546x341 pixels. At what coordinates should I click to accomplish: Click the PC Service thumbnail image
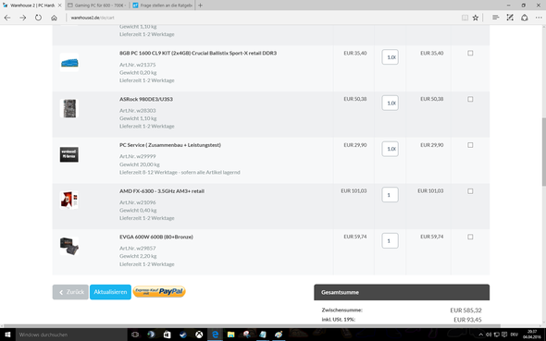[x=69, y=154]
